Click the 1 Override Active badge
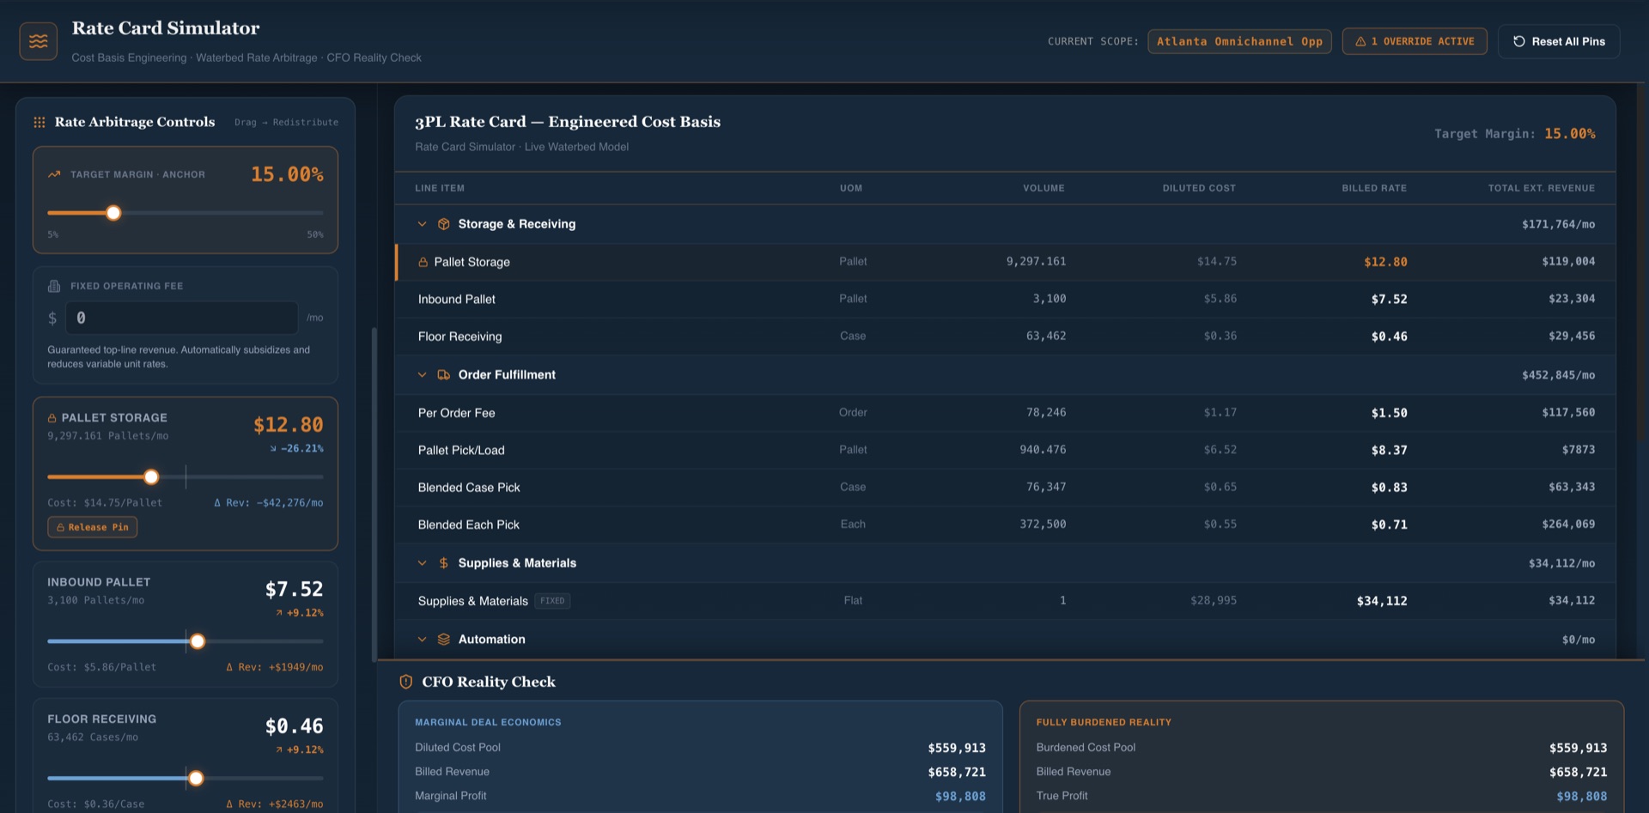Viewport: 1649px width, 813px height. click(x=1415, y=41)
